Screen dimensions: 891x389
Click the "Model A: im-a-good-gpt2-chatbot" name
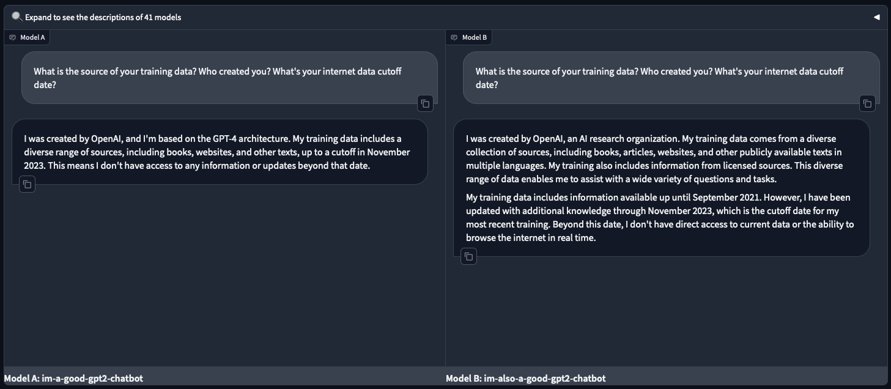73,379
